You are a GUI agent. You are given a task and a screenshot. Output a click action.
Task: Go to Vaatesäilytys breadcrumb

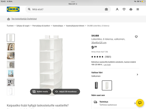[58, 26]
